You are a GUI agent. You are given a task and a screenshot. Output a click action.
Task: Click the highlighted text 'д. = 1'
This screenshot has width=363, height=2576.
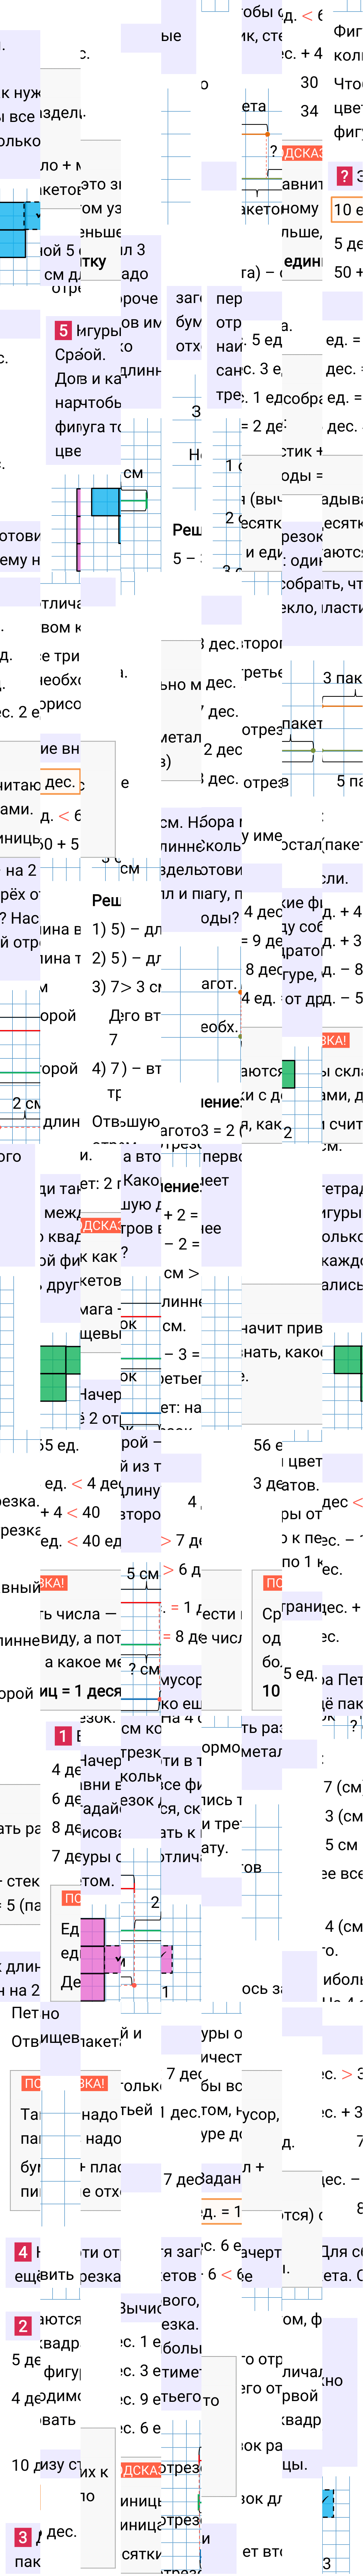click(x=221, y=2212)
